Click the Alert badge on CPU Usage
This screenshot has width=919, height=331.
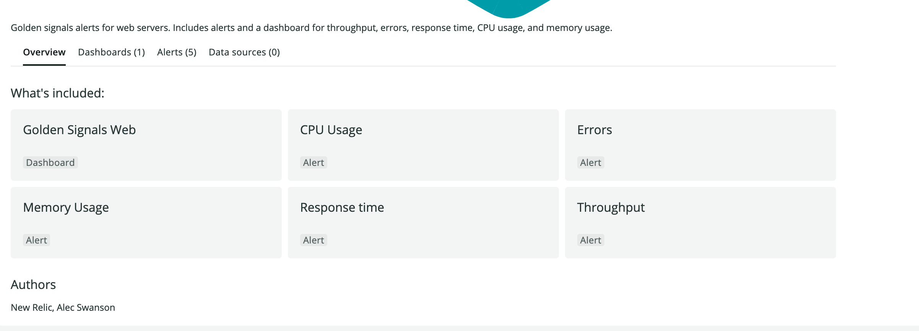tap(313, 162)
